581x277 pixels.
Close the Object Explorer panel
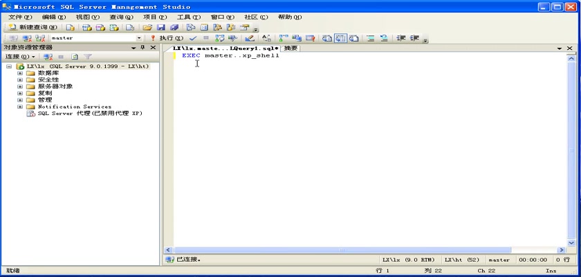tap(153, 48)
